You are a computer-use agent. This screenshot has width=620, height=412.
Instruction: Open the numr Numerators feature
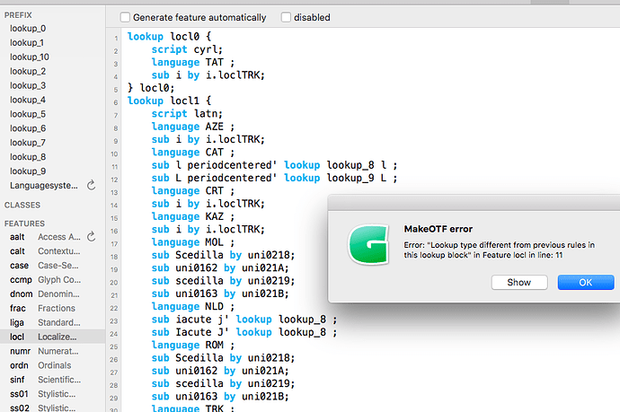click(44, 351)
